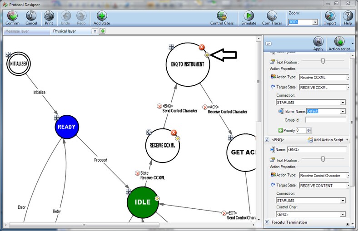Click the Action script icon

[x=339, y=44]
